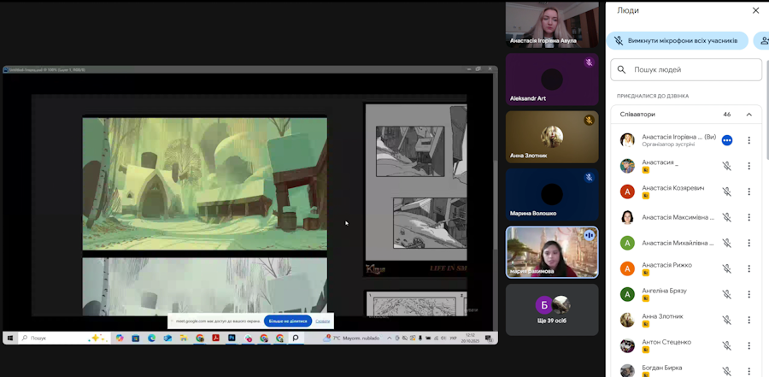Screen dimensions: 769x377
Task: Close the Люди side panel
Action: pyautogui.click(x=755, y=10)
